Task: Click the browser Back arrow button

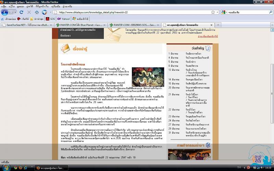Action: 5,12
